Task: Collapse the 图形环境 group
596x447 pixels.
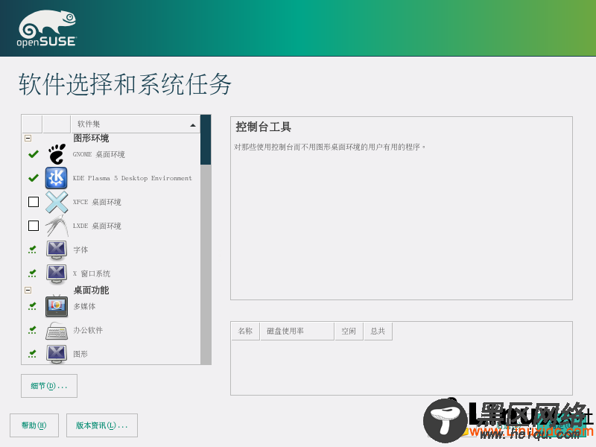Action: (x=28, y=139)
